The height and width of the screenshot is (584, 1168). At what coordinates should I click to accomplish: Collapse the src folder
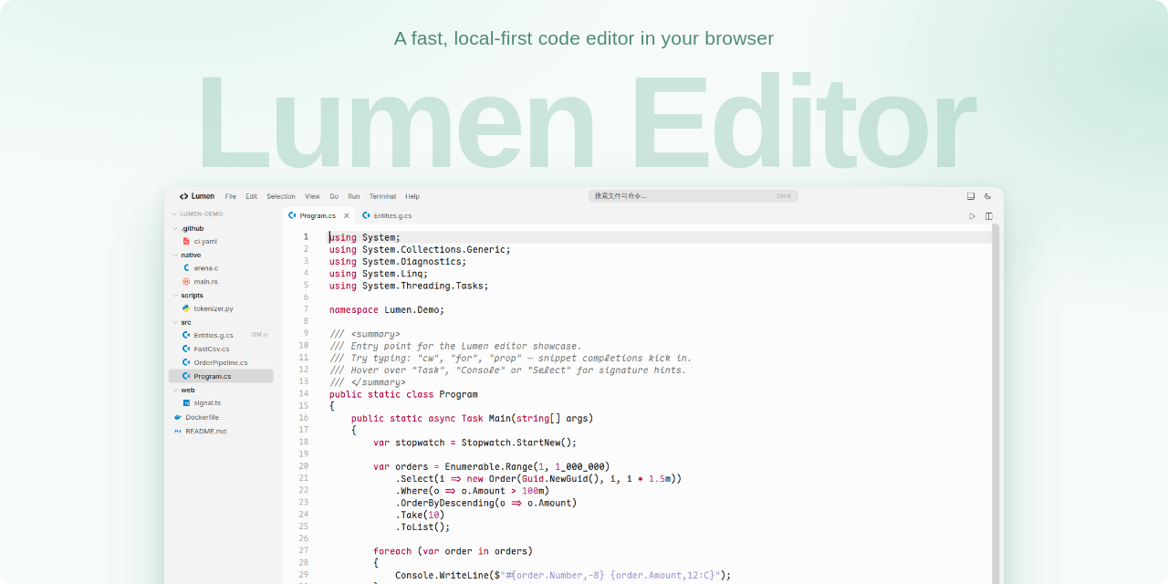[x=174, y=322]
